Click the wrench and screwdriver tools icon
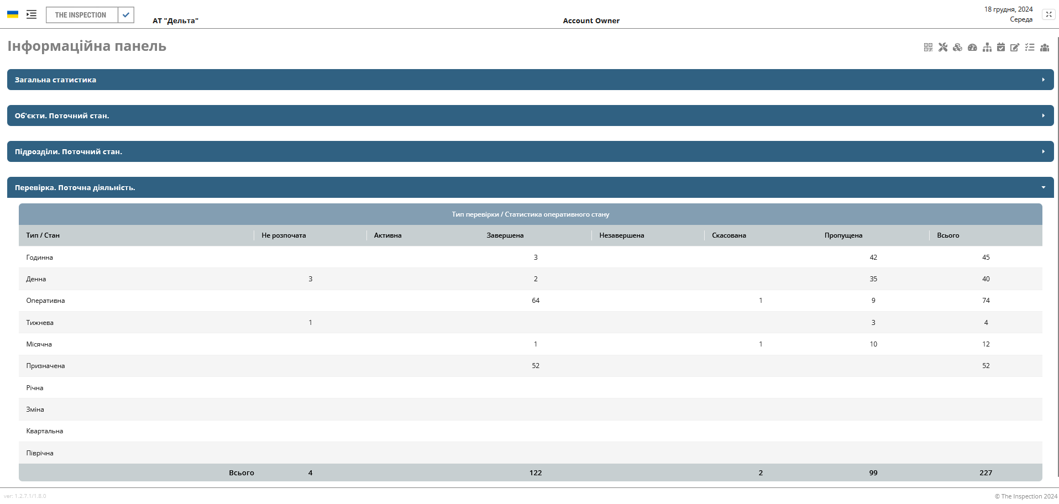Screen dimensions: 1059x504 pyautogui.click(x=943, y=48)
